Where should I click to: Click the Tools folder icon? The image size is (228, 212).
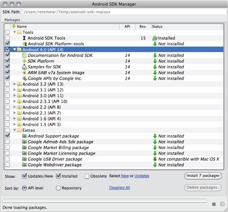click(x=19, y=32)
